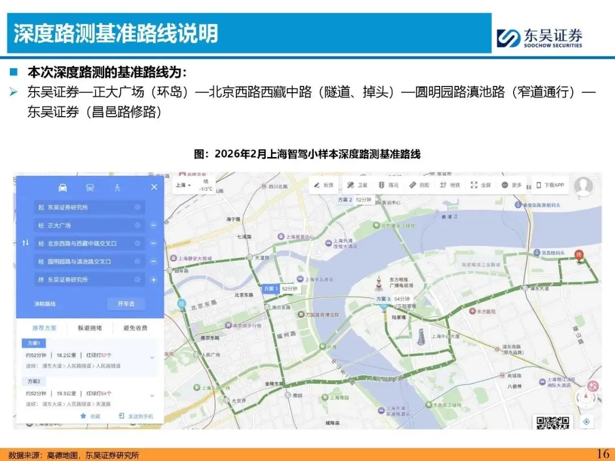Swap start and end with the arrows icon

26,243
